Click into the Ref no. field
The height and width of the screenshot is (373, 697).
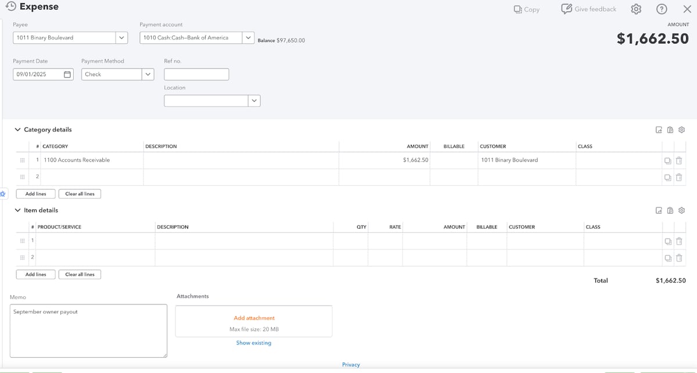[196, 74]
